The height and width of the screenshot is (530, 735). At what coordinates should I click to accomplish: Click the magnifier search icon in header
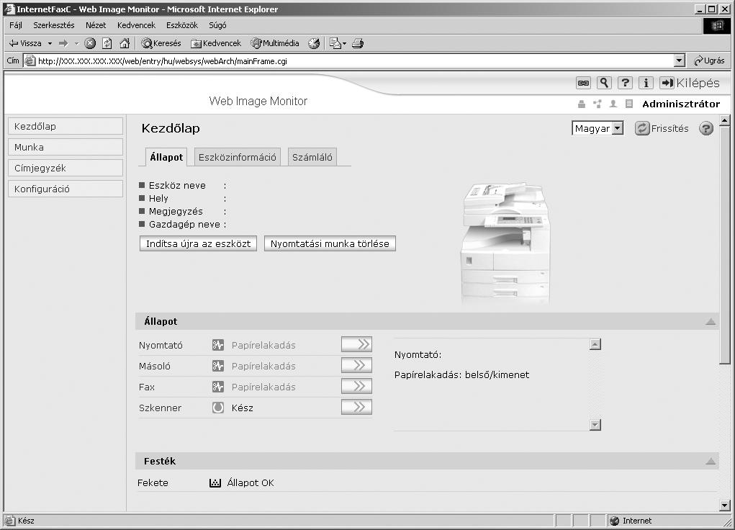point(604,83)
